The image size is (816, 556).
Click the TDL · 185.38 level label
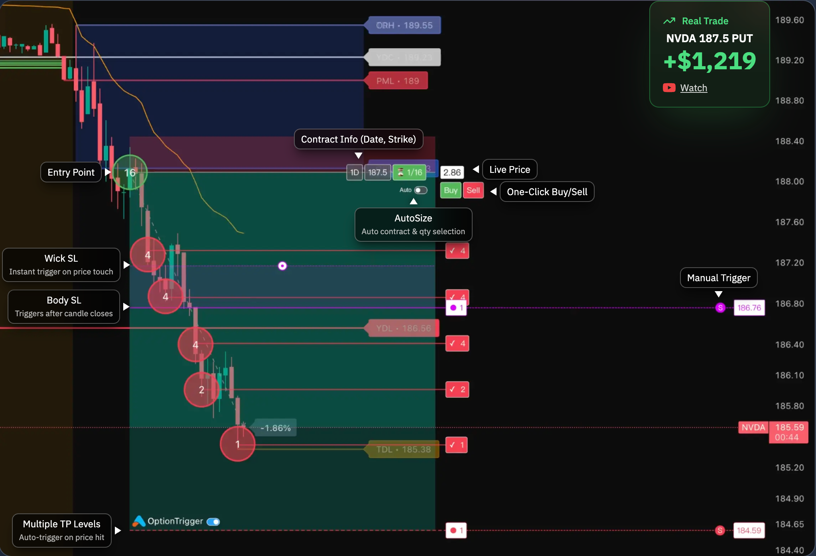[403, 449]
